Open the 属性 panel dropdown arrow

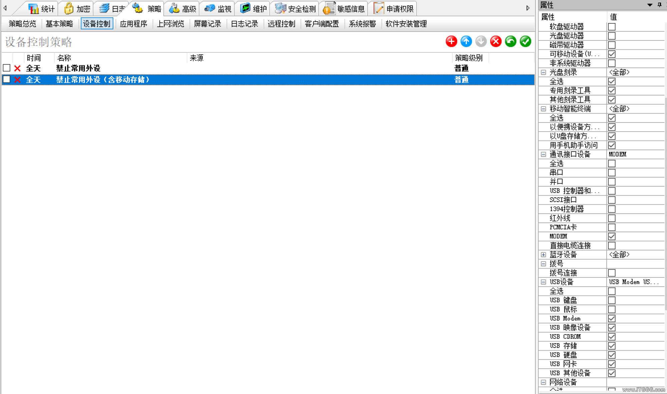pos(650,5)
